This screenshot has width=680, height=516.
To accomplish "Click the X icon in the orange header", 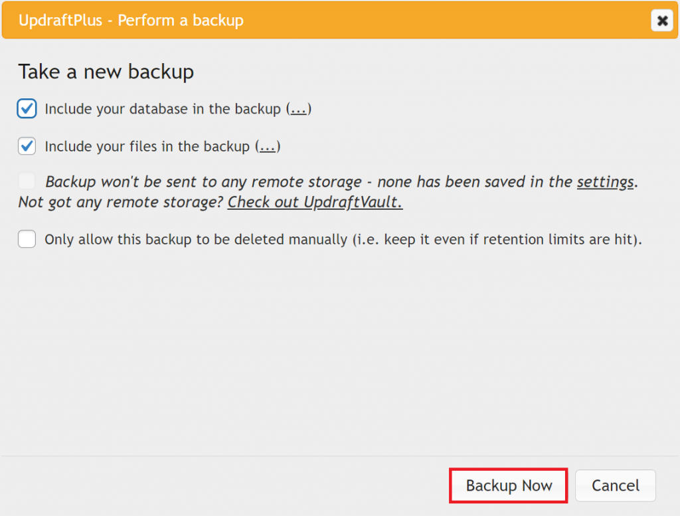I will pyautogui.click(x=662, y=20).
